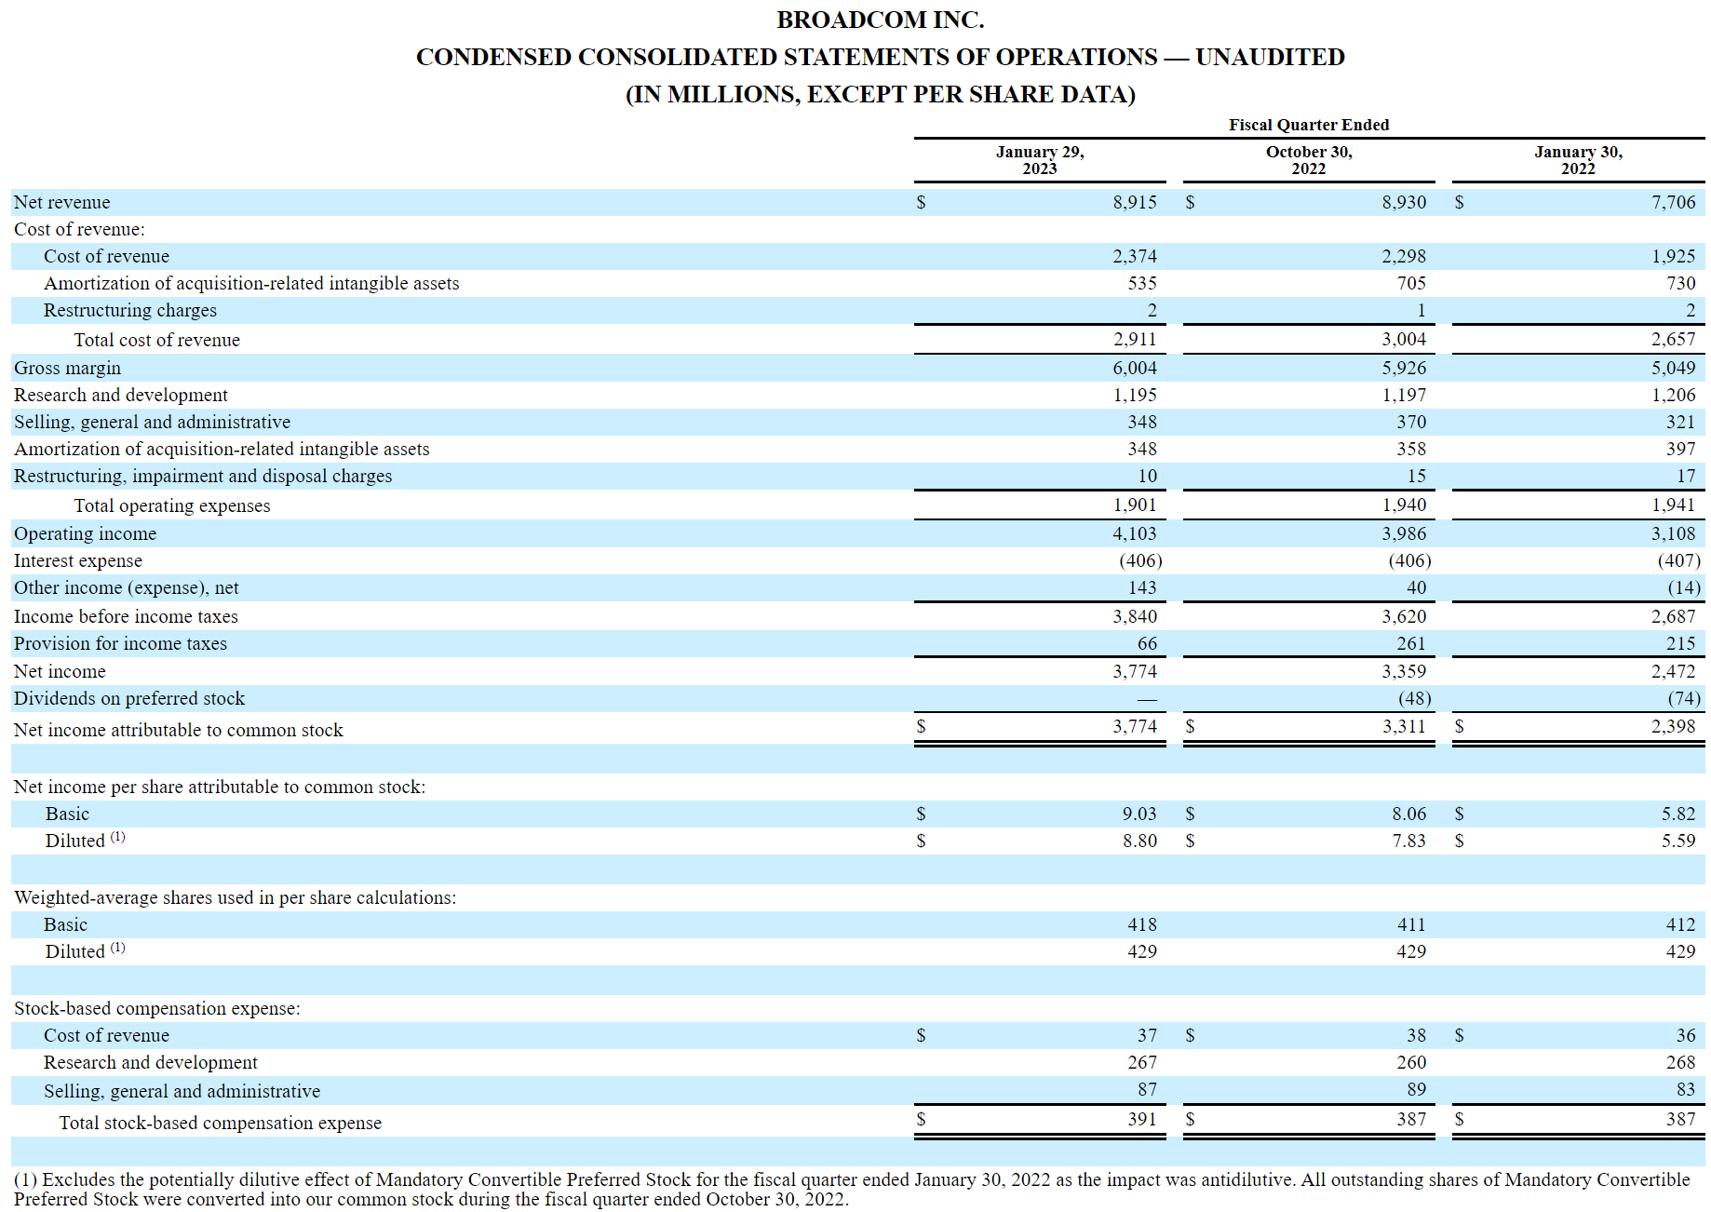Click net income attributable value 3,311
This screenshot has height=1212, width=1711.
pos(1403,726)
